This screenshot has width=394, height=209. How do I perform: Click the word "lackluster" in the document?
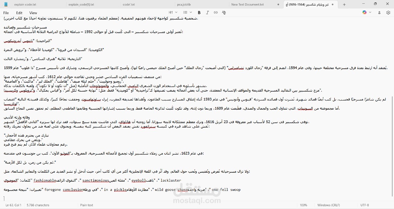pyautogui.click(x=171, y=180)
